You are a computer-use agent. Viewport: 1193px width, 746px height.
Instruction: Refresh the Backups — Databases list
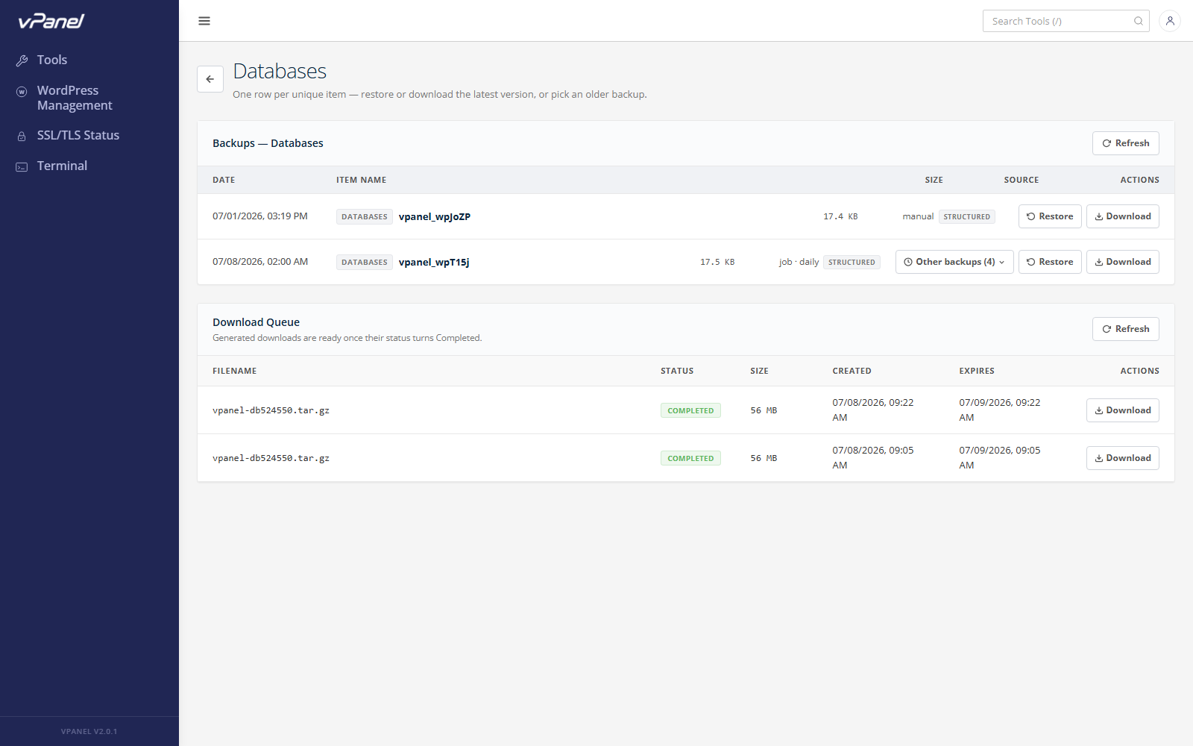[x=1125, y=143]
